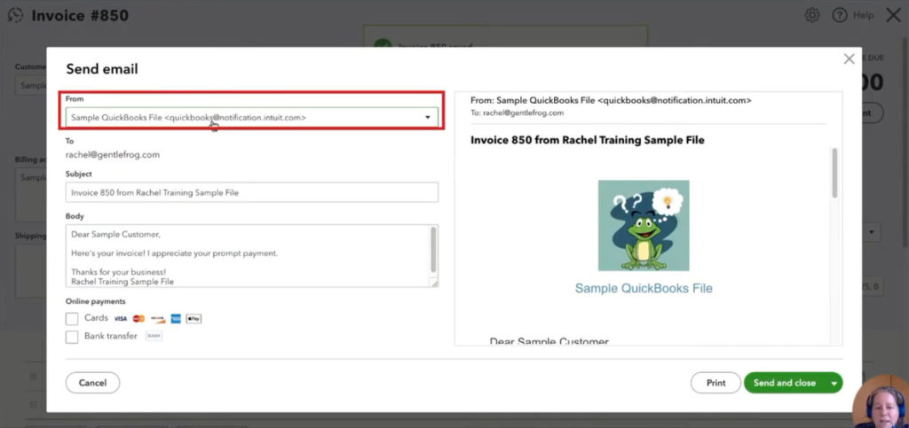Viewport: 909px width, 428px height.
Task: Click the Visa card icon
Action: [x=121, y=318]
